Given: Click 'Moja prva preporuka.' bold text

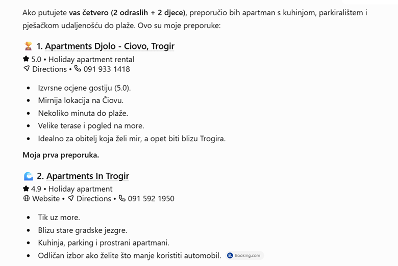Looking at the screenshot, I should click(61, 155).
